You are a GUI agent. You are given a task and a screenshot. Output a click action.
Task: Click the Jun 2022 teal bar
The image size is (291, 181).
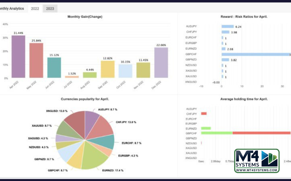54,68
